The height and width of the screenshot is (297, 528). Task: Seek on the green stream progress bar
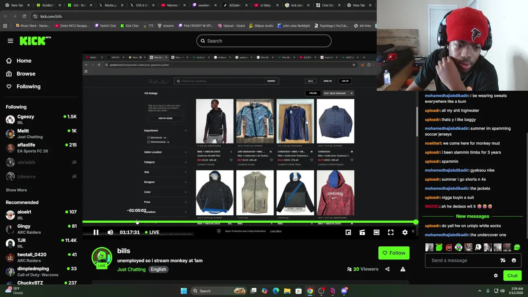[250, 222]
